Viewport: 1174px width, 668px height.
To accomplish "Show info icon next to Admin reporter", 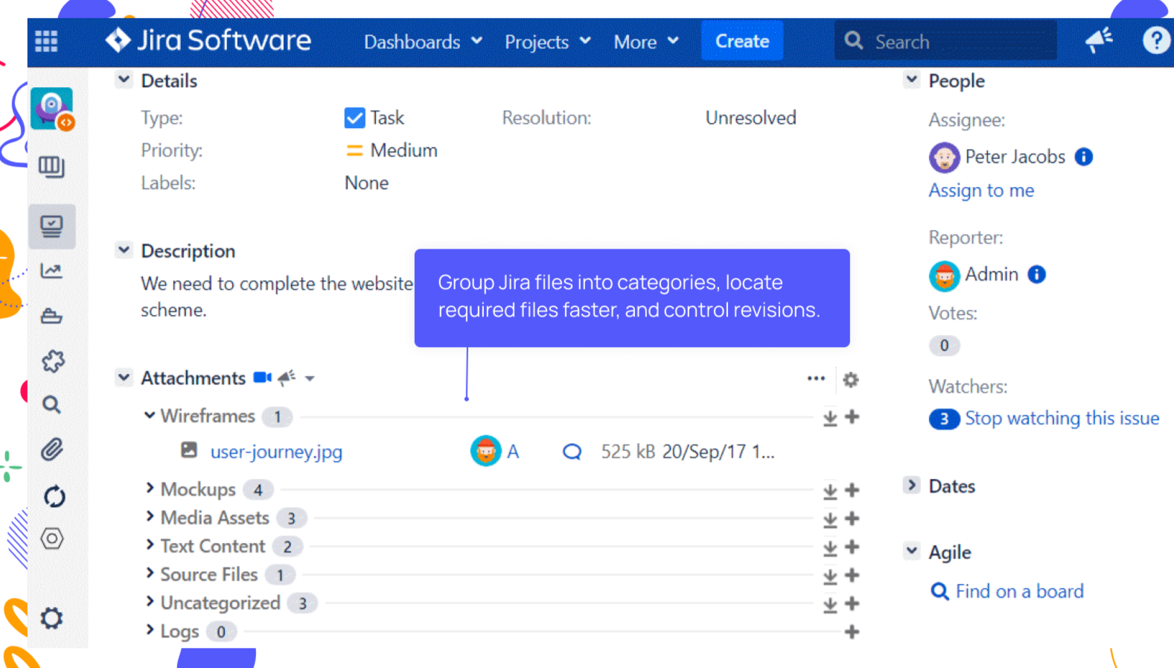I will pos(1036,275).
